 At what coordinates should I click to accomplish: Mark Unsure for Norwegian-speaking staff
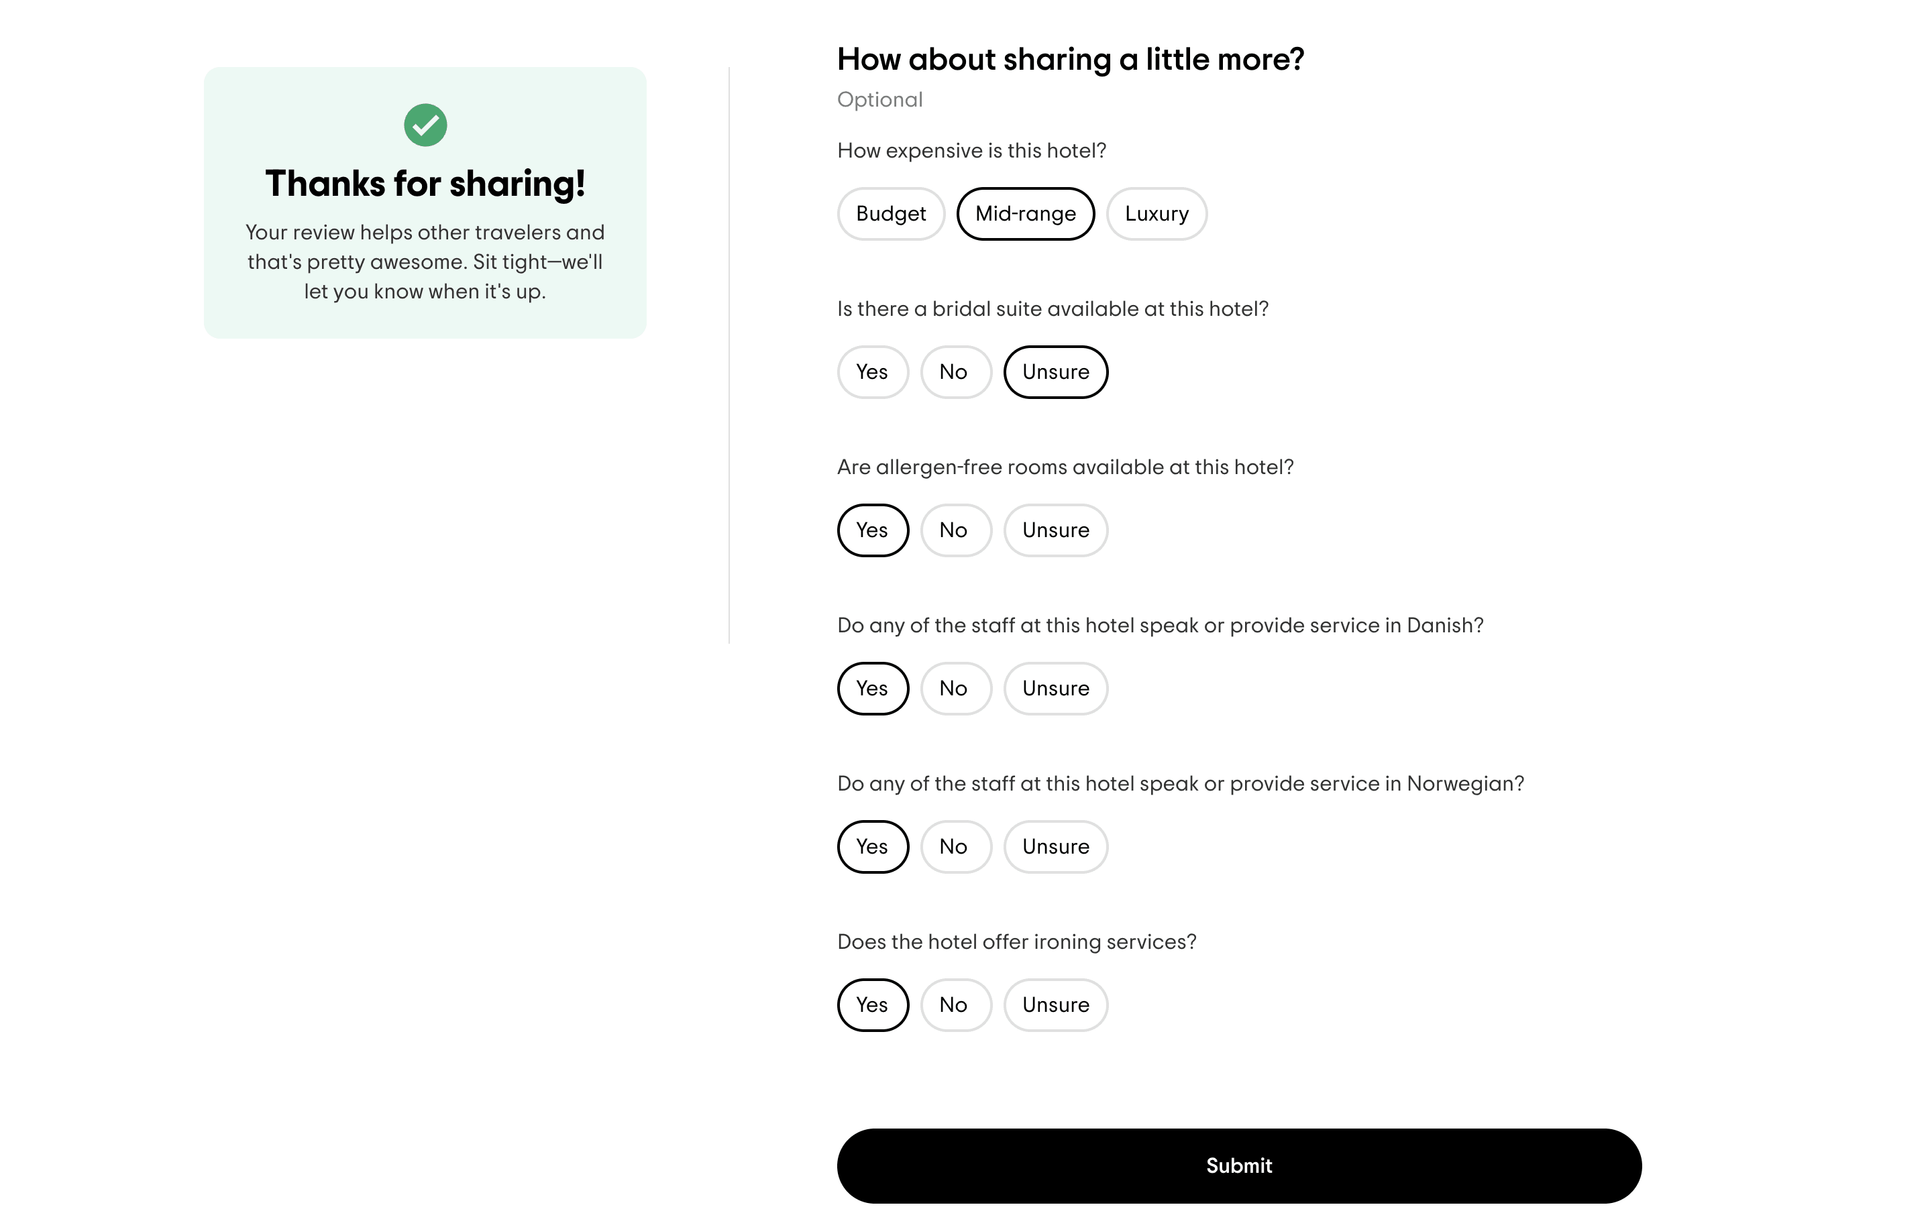tap(1055, 846)
